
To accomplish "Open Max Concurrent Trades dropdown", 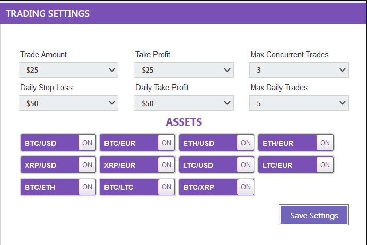I will click(x=299, y=70).
